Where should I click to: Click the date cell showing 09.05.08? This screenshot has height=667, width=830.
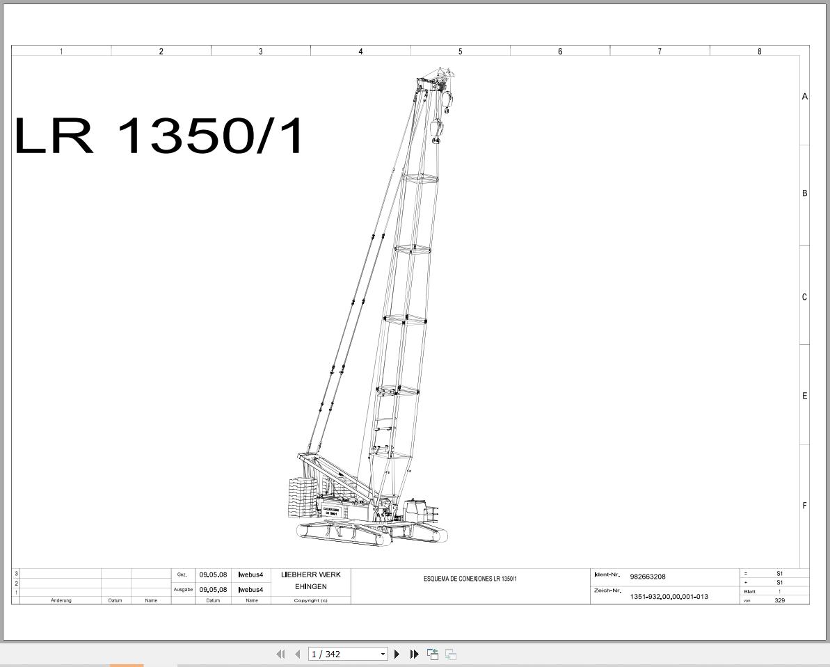point(213,574)
